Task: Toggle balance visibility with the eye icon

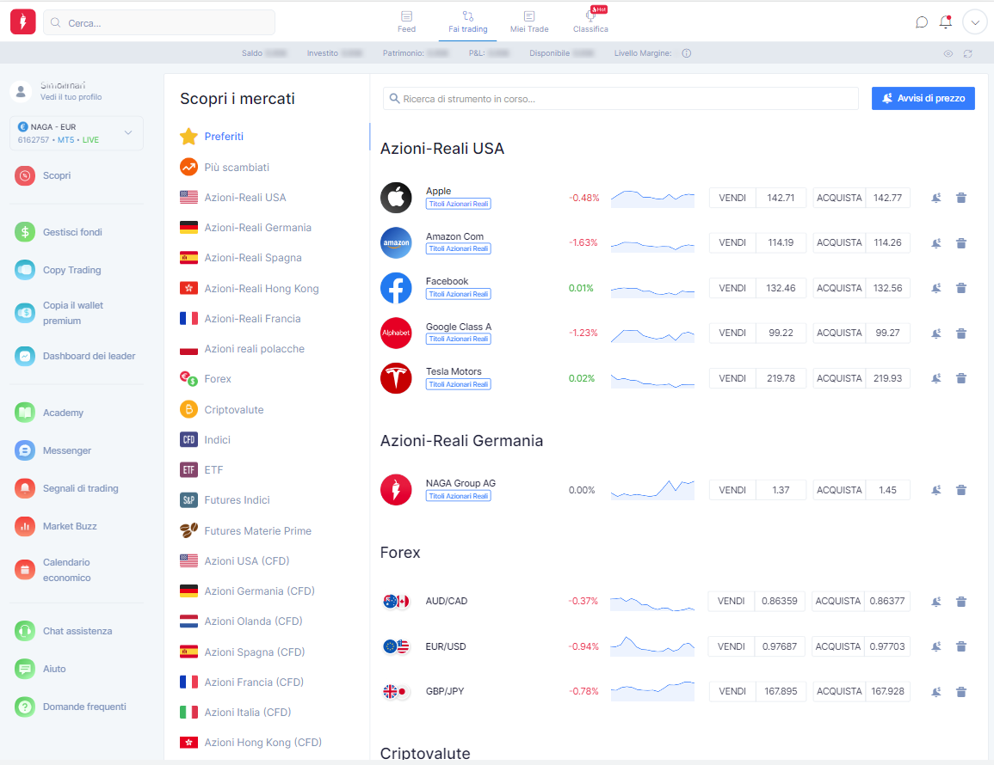Action: (x=948, y=54)
